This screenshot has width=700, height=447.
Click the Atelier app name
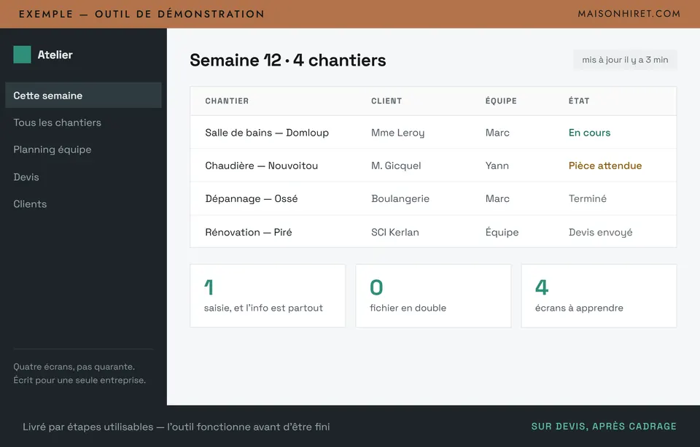click(x=55, y=55)
